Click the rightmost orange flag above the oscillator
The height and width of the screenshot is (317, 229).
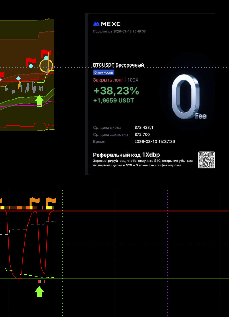coord(51,201)
